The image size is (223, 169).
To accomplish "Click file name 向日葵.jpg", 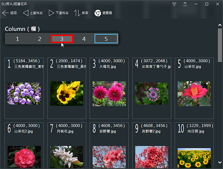I will tap(196, 131).
